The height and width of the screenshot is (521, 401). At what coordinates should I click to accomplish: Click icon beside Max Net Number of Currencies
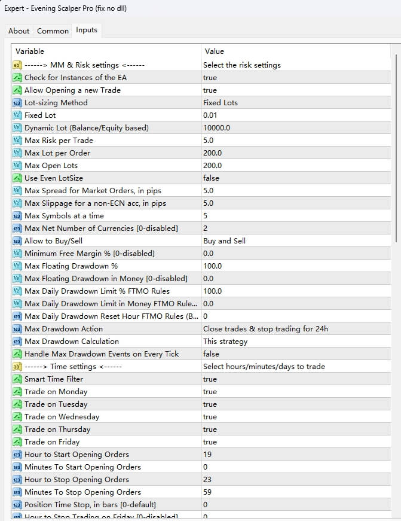pyautogui.click(x=17, y=228)
